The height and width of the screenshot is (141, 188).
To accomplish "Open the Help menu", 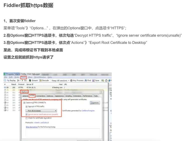I will [x=50, y=77].
